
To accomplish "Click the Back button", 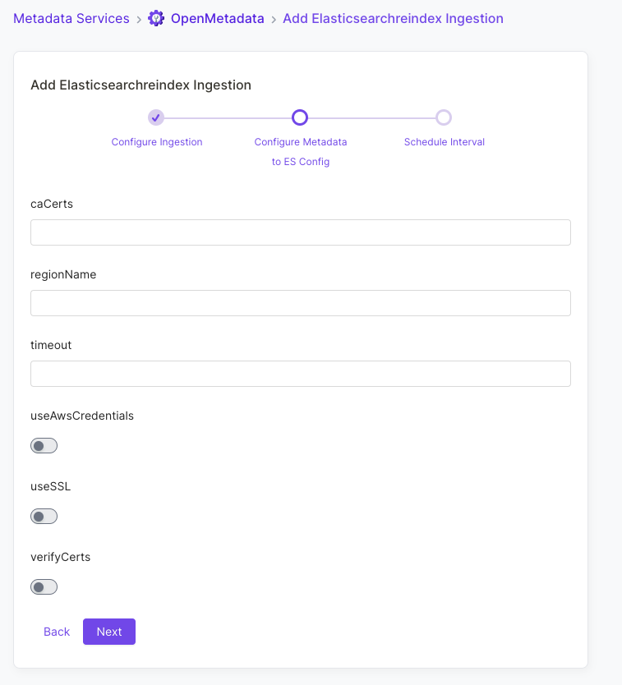I will pyautogui.click(x=56, y=632).
